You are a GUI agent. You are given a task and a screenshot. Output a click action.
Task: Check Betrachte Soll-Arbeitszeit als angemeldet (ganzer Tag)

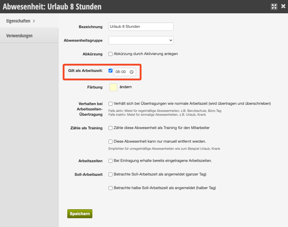coord(110,174)
